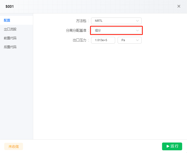The width and height of the screenshot is (187, 153).
Task: Click the 未收敛 status badge
Action: tap(14, 147)
